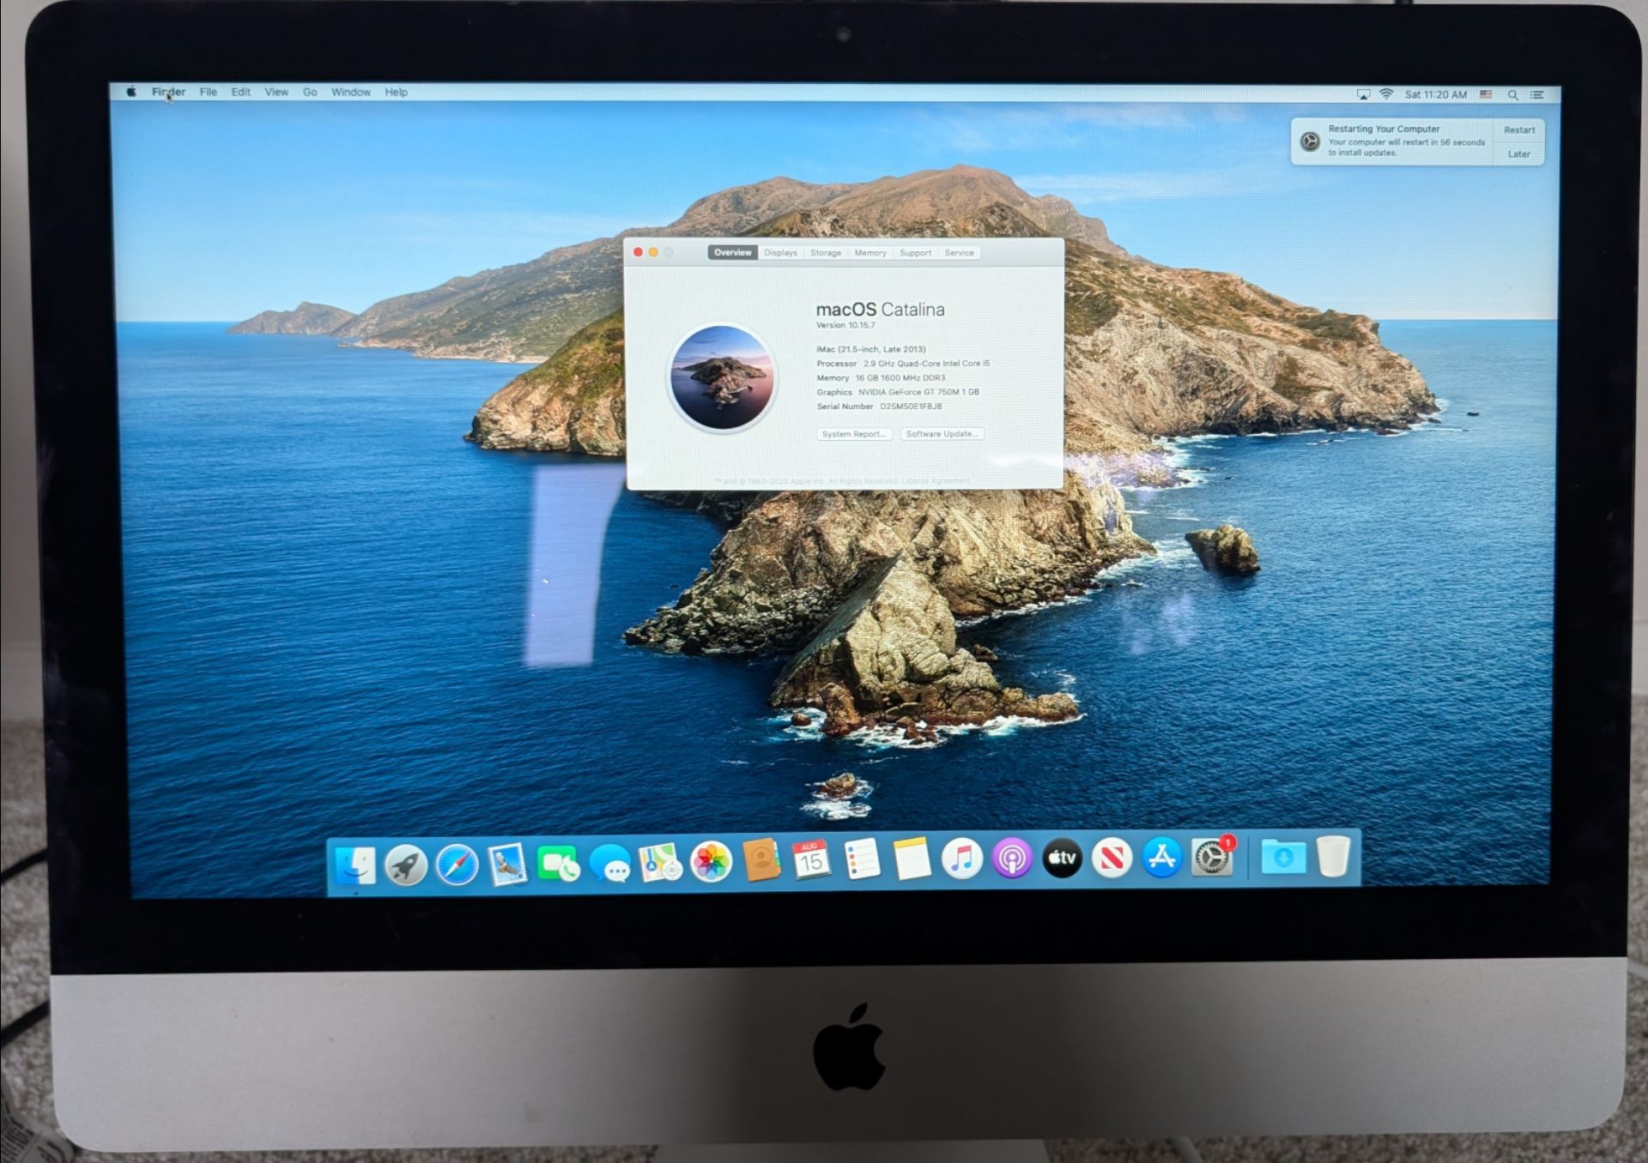Open Downloads folder stack in Dock
The height and width of the screenshot is (1163, 1648).
point(1283,857)
